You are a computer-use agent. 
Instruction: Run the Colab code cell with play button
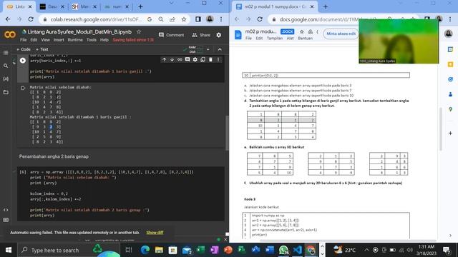[x=23, y=60]
